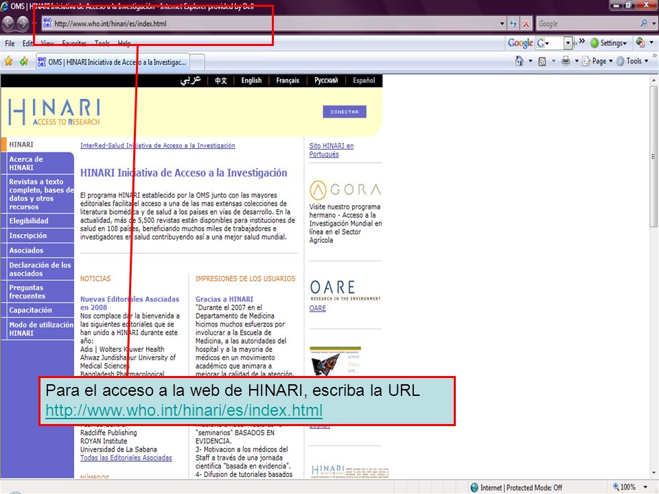Click the search magnifier icon
This screenshot has height=494, width=659.
coord(643,23)
